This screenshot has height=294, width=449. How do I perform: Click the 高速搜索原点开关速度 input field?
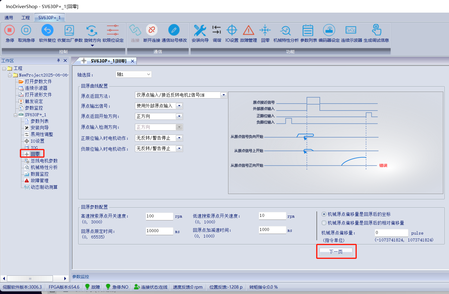click(159, 216)
